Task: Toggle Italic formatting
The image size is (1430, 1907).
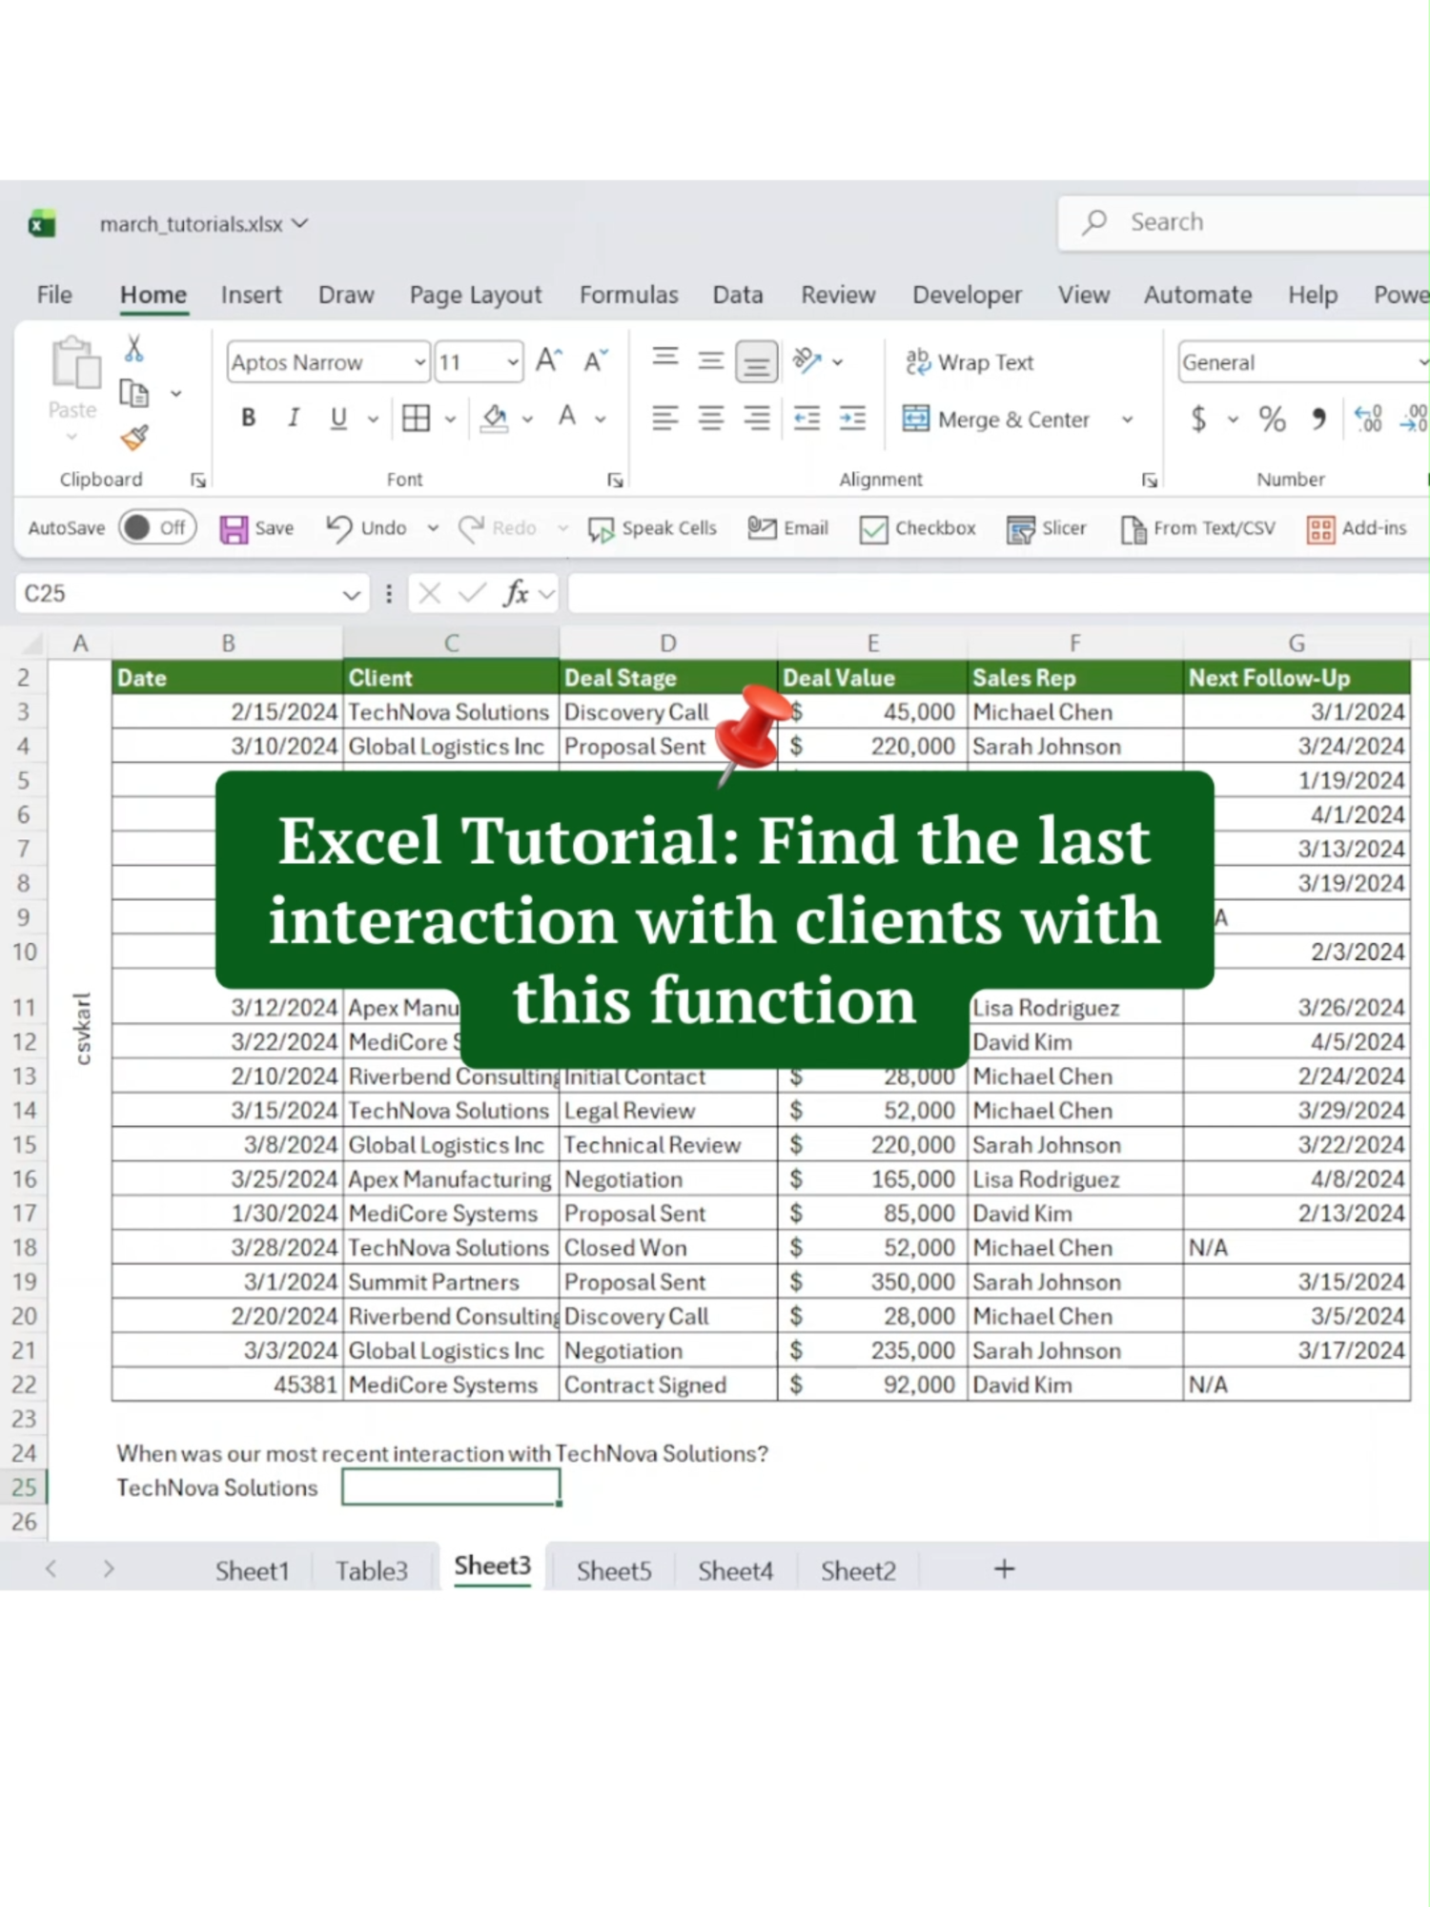Action: tap(294, 418)
